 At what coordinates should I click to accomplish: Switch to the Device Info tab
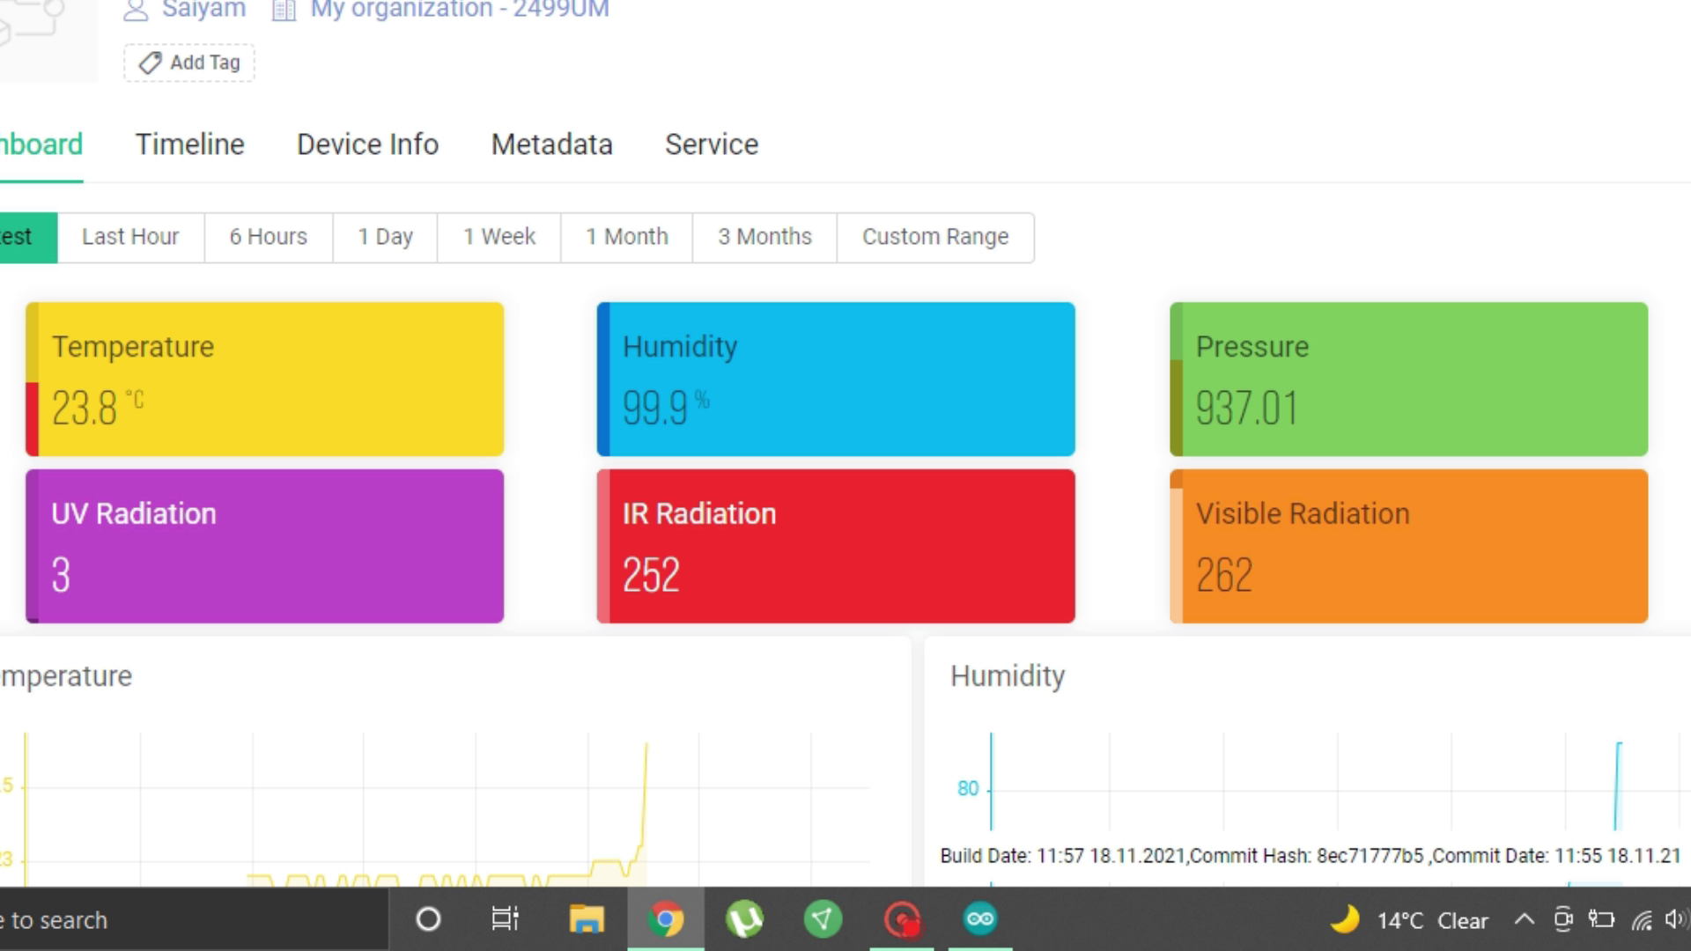click(367, 144)
